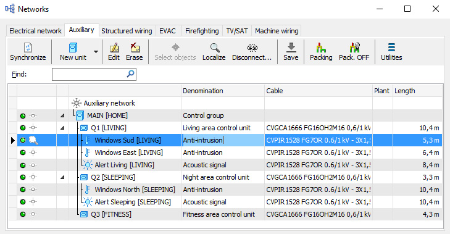Click the Cable column header
The image size is (450, 234).
click(x=319, y=91)
